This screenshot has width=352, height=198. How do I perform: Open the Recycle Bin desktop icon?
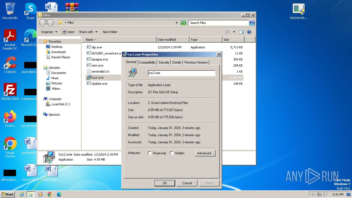[x=10, y=11]
